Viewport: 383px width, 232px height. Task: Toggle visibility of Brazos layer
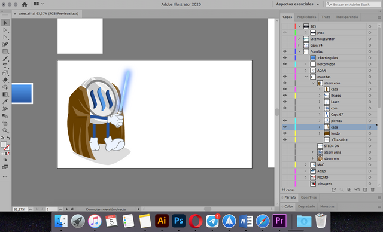tap(285, 96)
